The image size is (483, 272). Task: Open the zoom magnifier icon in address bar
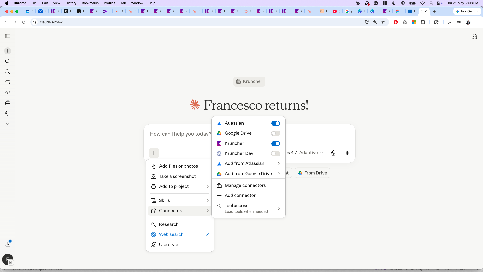[375, 22]
